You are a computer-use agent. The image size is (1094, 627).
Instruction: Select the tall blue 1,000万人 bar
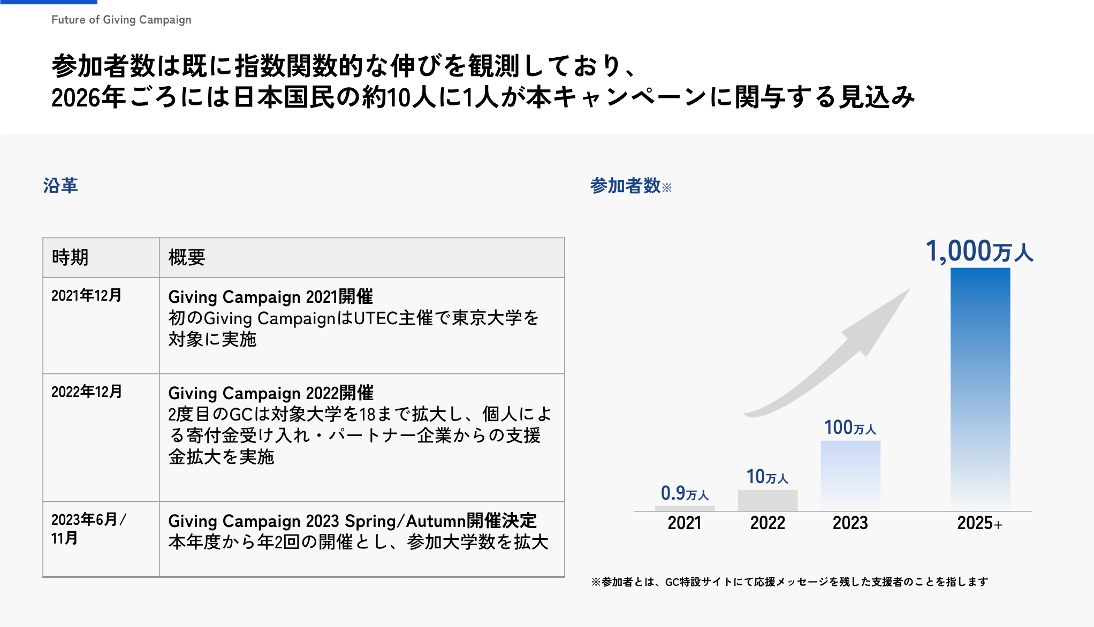coord(979,388)
